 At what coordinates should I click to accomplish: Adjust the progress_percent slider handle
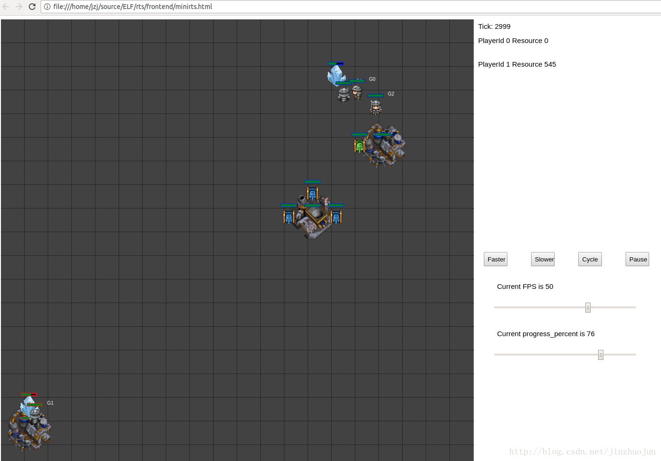point(601,355)
